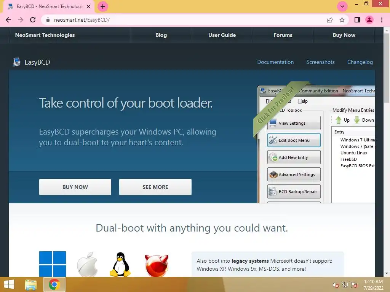Viewport: 390px width, 292px height.
Task: Click the 'Take control of your boot loader.' heading
Action: (x=126, y=103)
